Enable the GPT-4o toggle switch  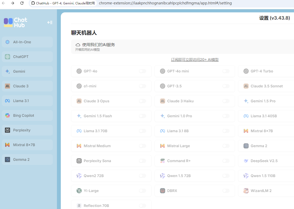(142, 71)
